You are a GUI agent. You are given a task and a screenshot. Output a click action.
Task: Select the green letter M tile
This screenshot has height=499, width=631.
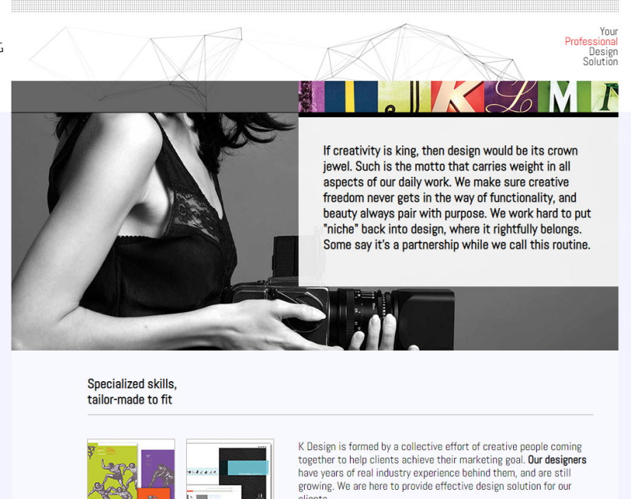564,97
